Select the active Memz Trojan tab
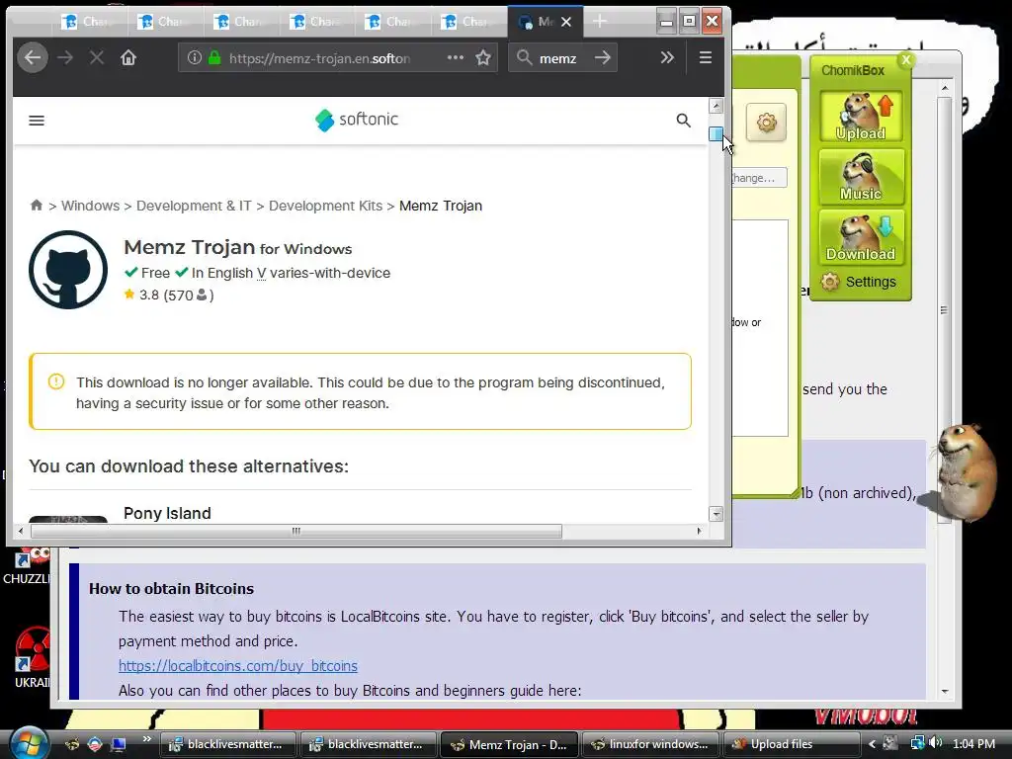 546,22
